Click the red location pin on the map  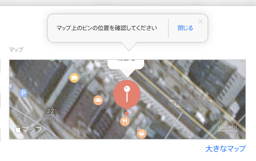pos(127,94)
